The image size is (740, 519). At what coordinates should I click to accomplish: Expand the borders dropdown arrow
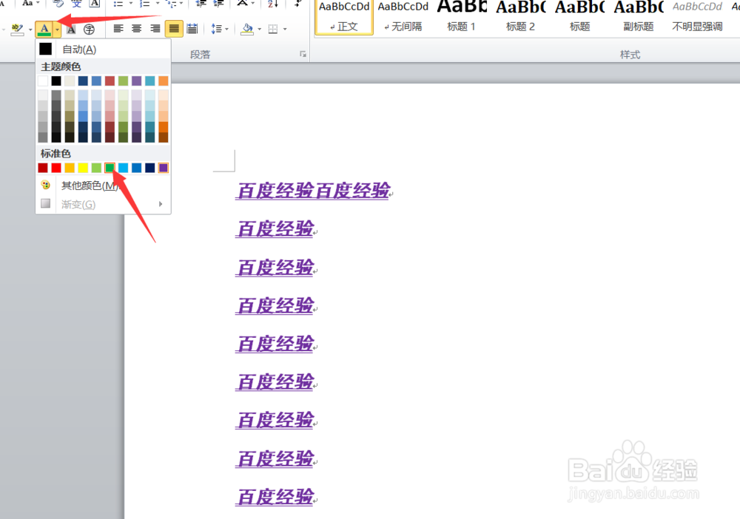pyautogui.click(x=285, y=30)
